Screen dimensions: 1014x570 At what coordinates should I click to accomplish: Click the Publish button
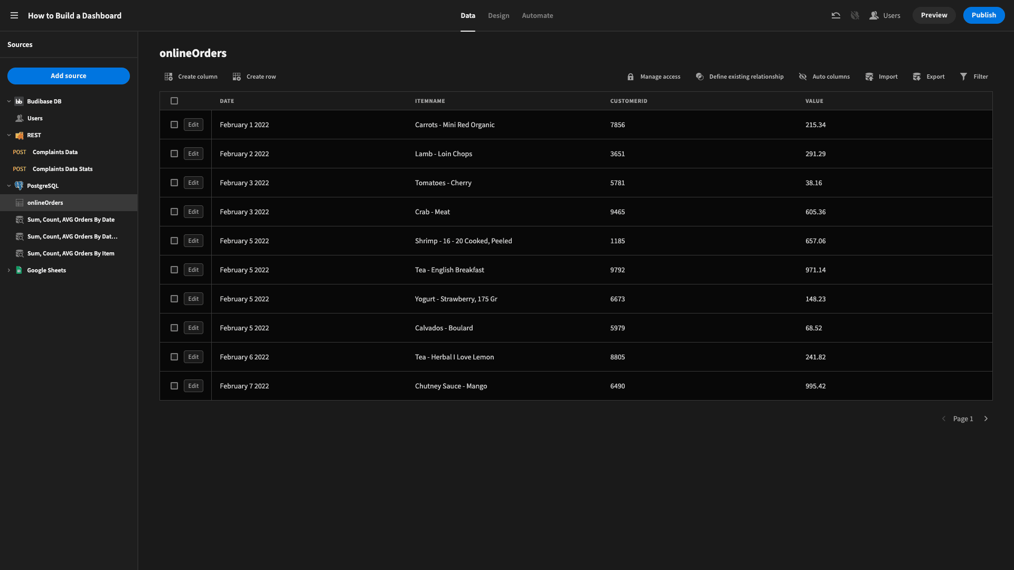(984, 15)
